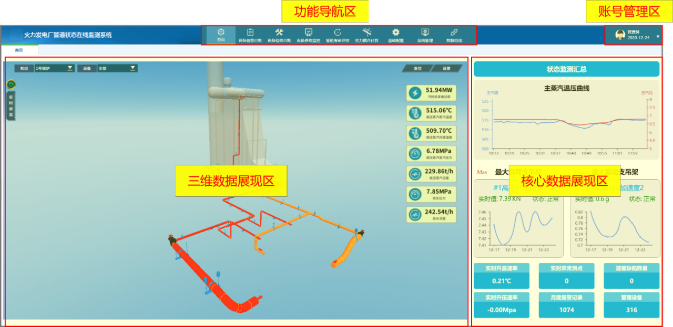
Task: 打开基础配置齿轮图标
Action: coord(395,35)
